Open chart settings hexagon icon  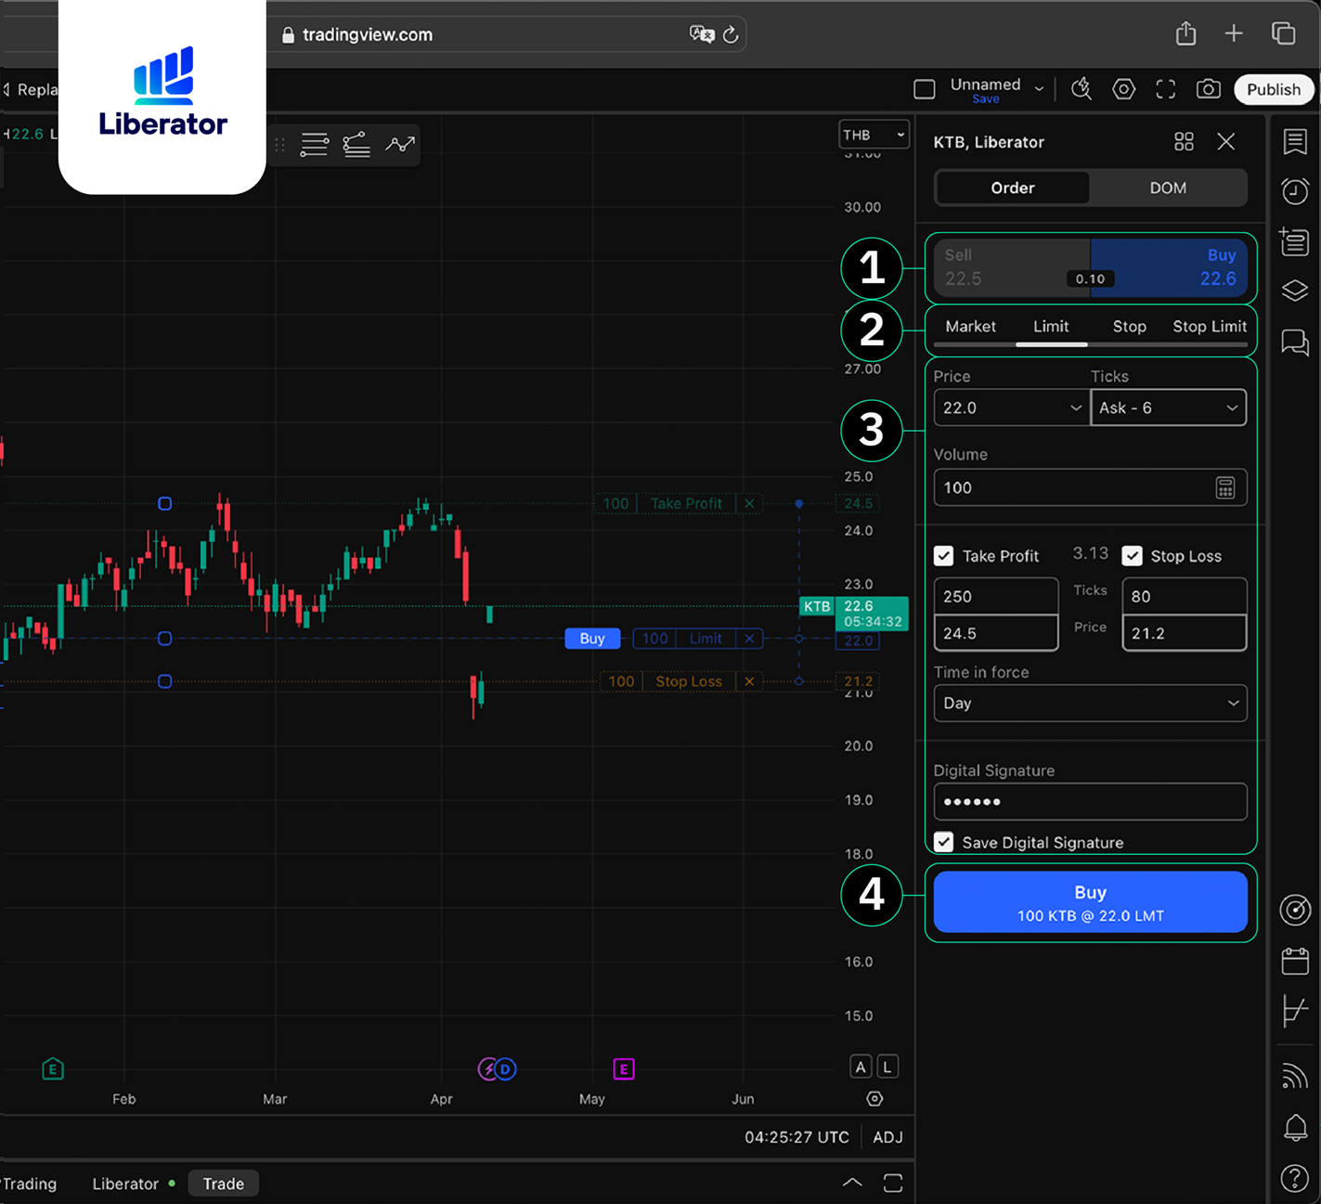[x=1123, y=89]
